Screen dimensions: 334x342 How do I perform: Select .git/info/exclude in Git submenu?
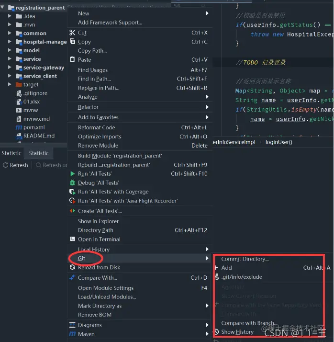[x=242, y=277]
